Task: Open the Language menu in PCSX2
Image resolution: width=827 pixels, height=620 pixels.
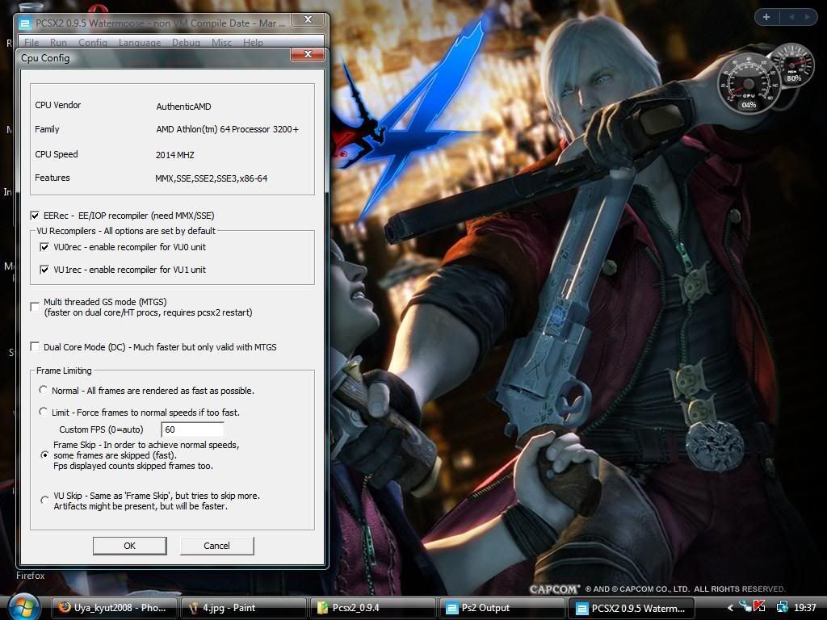Action: (140, 42)
